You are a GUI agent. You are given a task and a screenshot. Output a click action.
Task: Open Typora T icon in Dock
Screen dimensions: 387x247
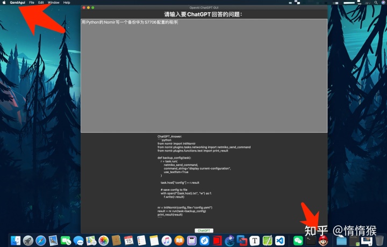(255, 241)
